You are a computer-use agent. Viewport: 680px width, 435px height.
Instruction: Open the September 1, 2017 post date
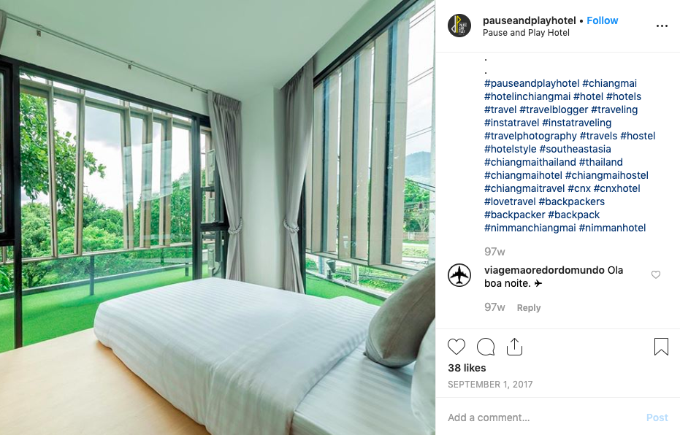(x=490, y=385)
